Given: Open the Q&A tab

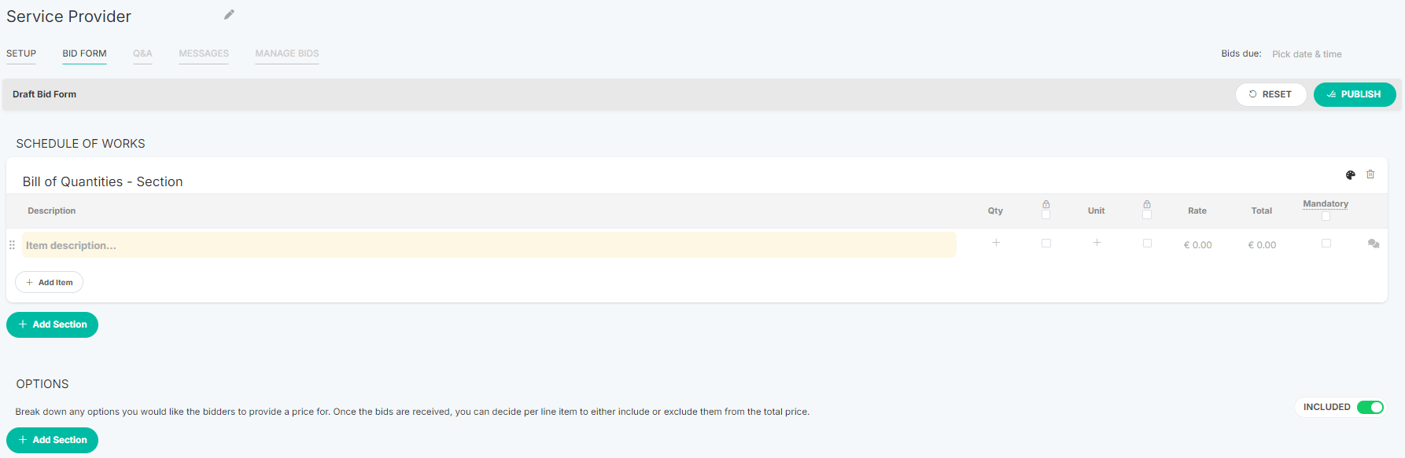Looking at the screenshot, I should click(142, 53).
